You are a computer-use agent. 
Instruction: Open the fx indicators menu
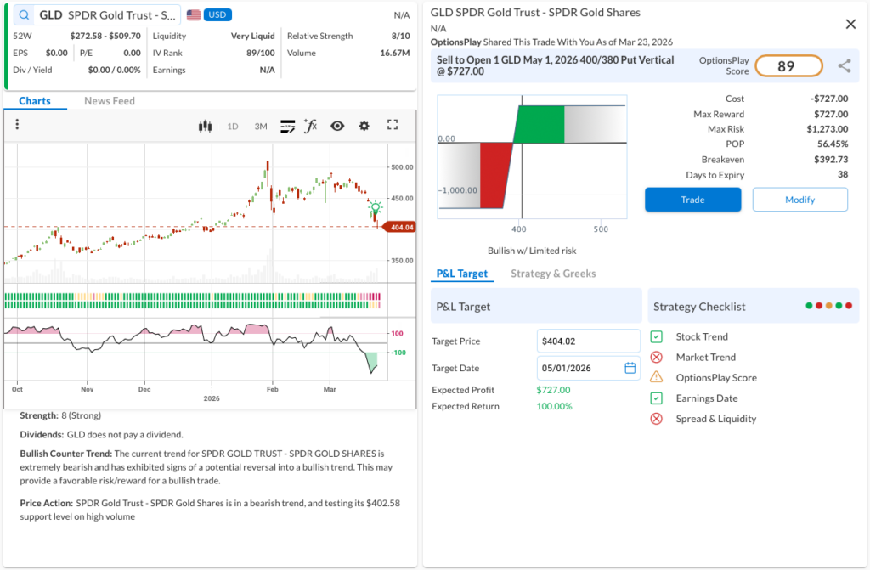[x=311, y=126]
